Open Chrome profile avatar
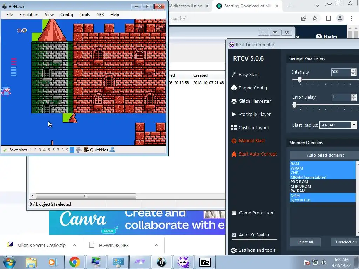The width and height of the screenshot is (359, 269). pos(340,18)
